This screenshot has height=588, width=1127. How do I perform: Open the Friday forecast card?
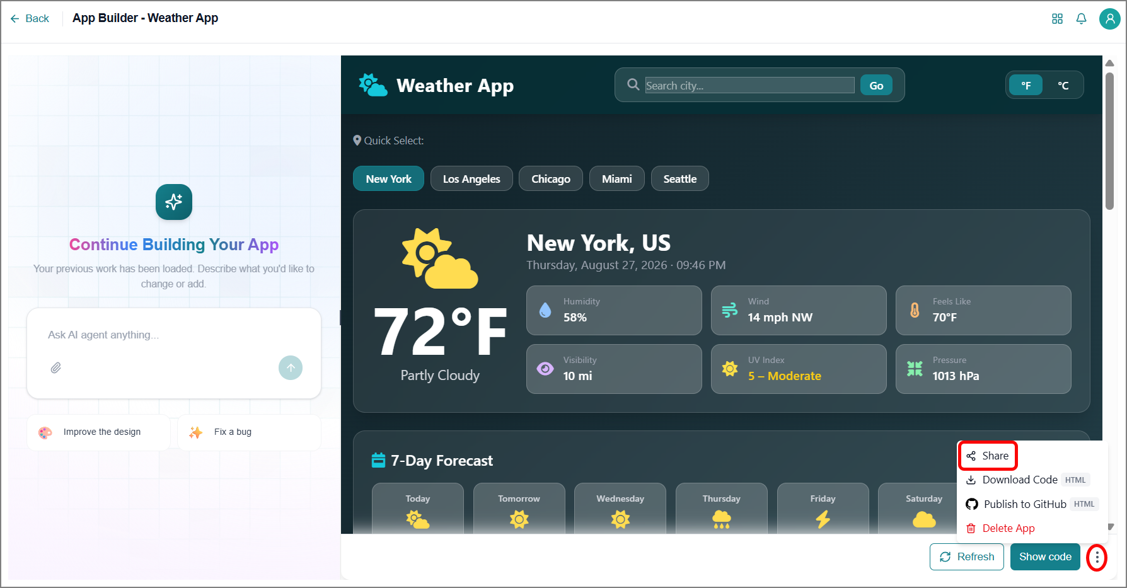click(x=823, y=509)
